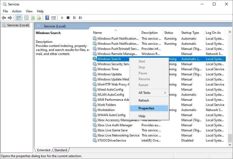Click gear icon beside Windows Update

tap(95, 74)
